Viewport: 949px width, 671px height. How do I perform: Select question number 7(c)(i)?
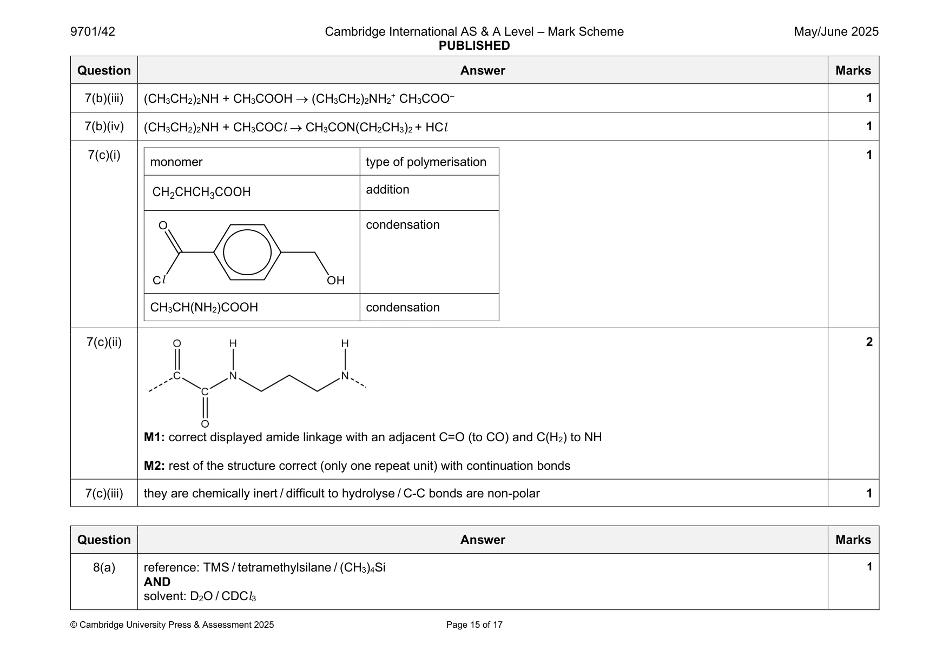point(104,155)
